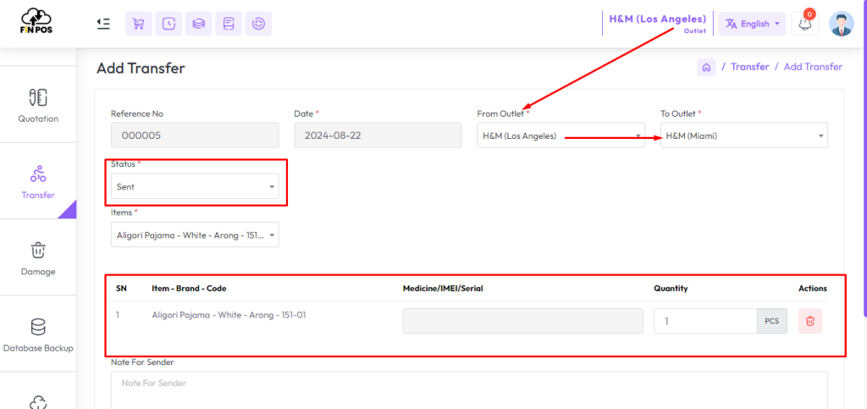Open the stacked layers shortcut icon
The height and width of the screenshot is (409, 867).
coord(198,24)
